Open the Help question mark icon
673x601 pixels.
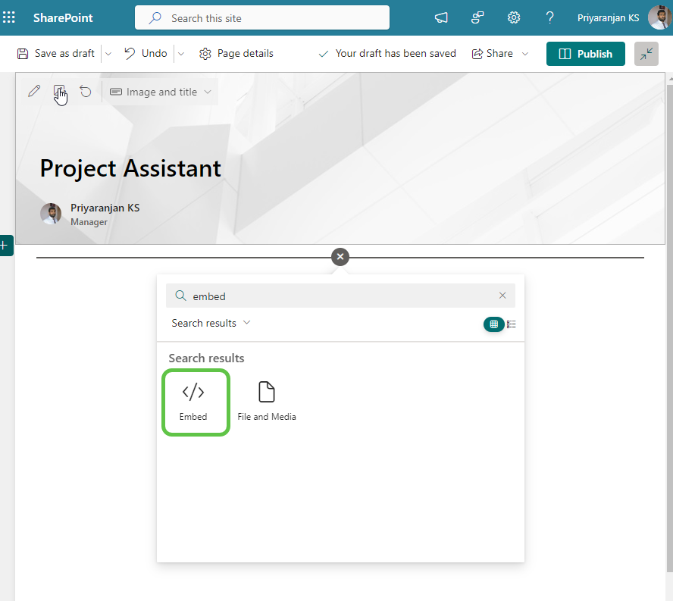(x=549, y=17)
